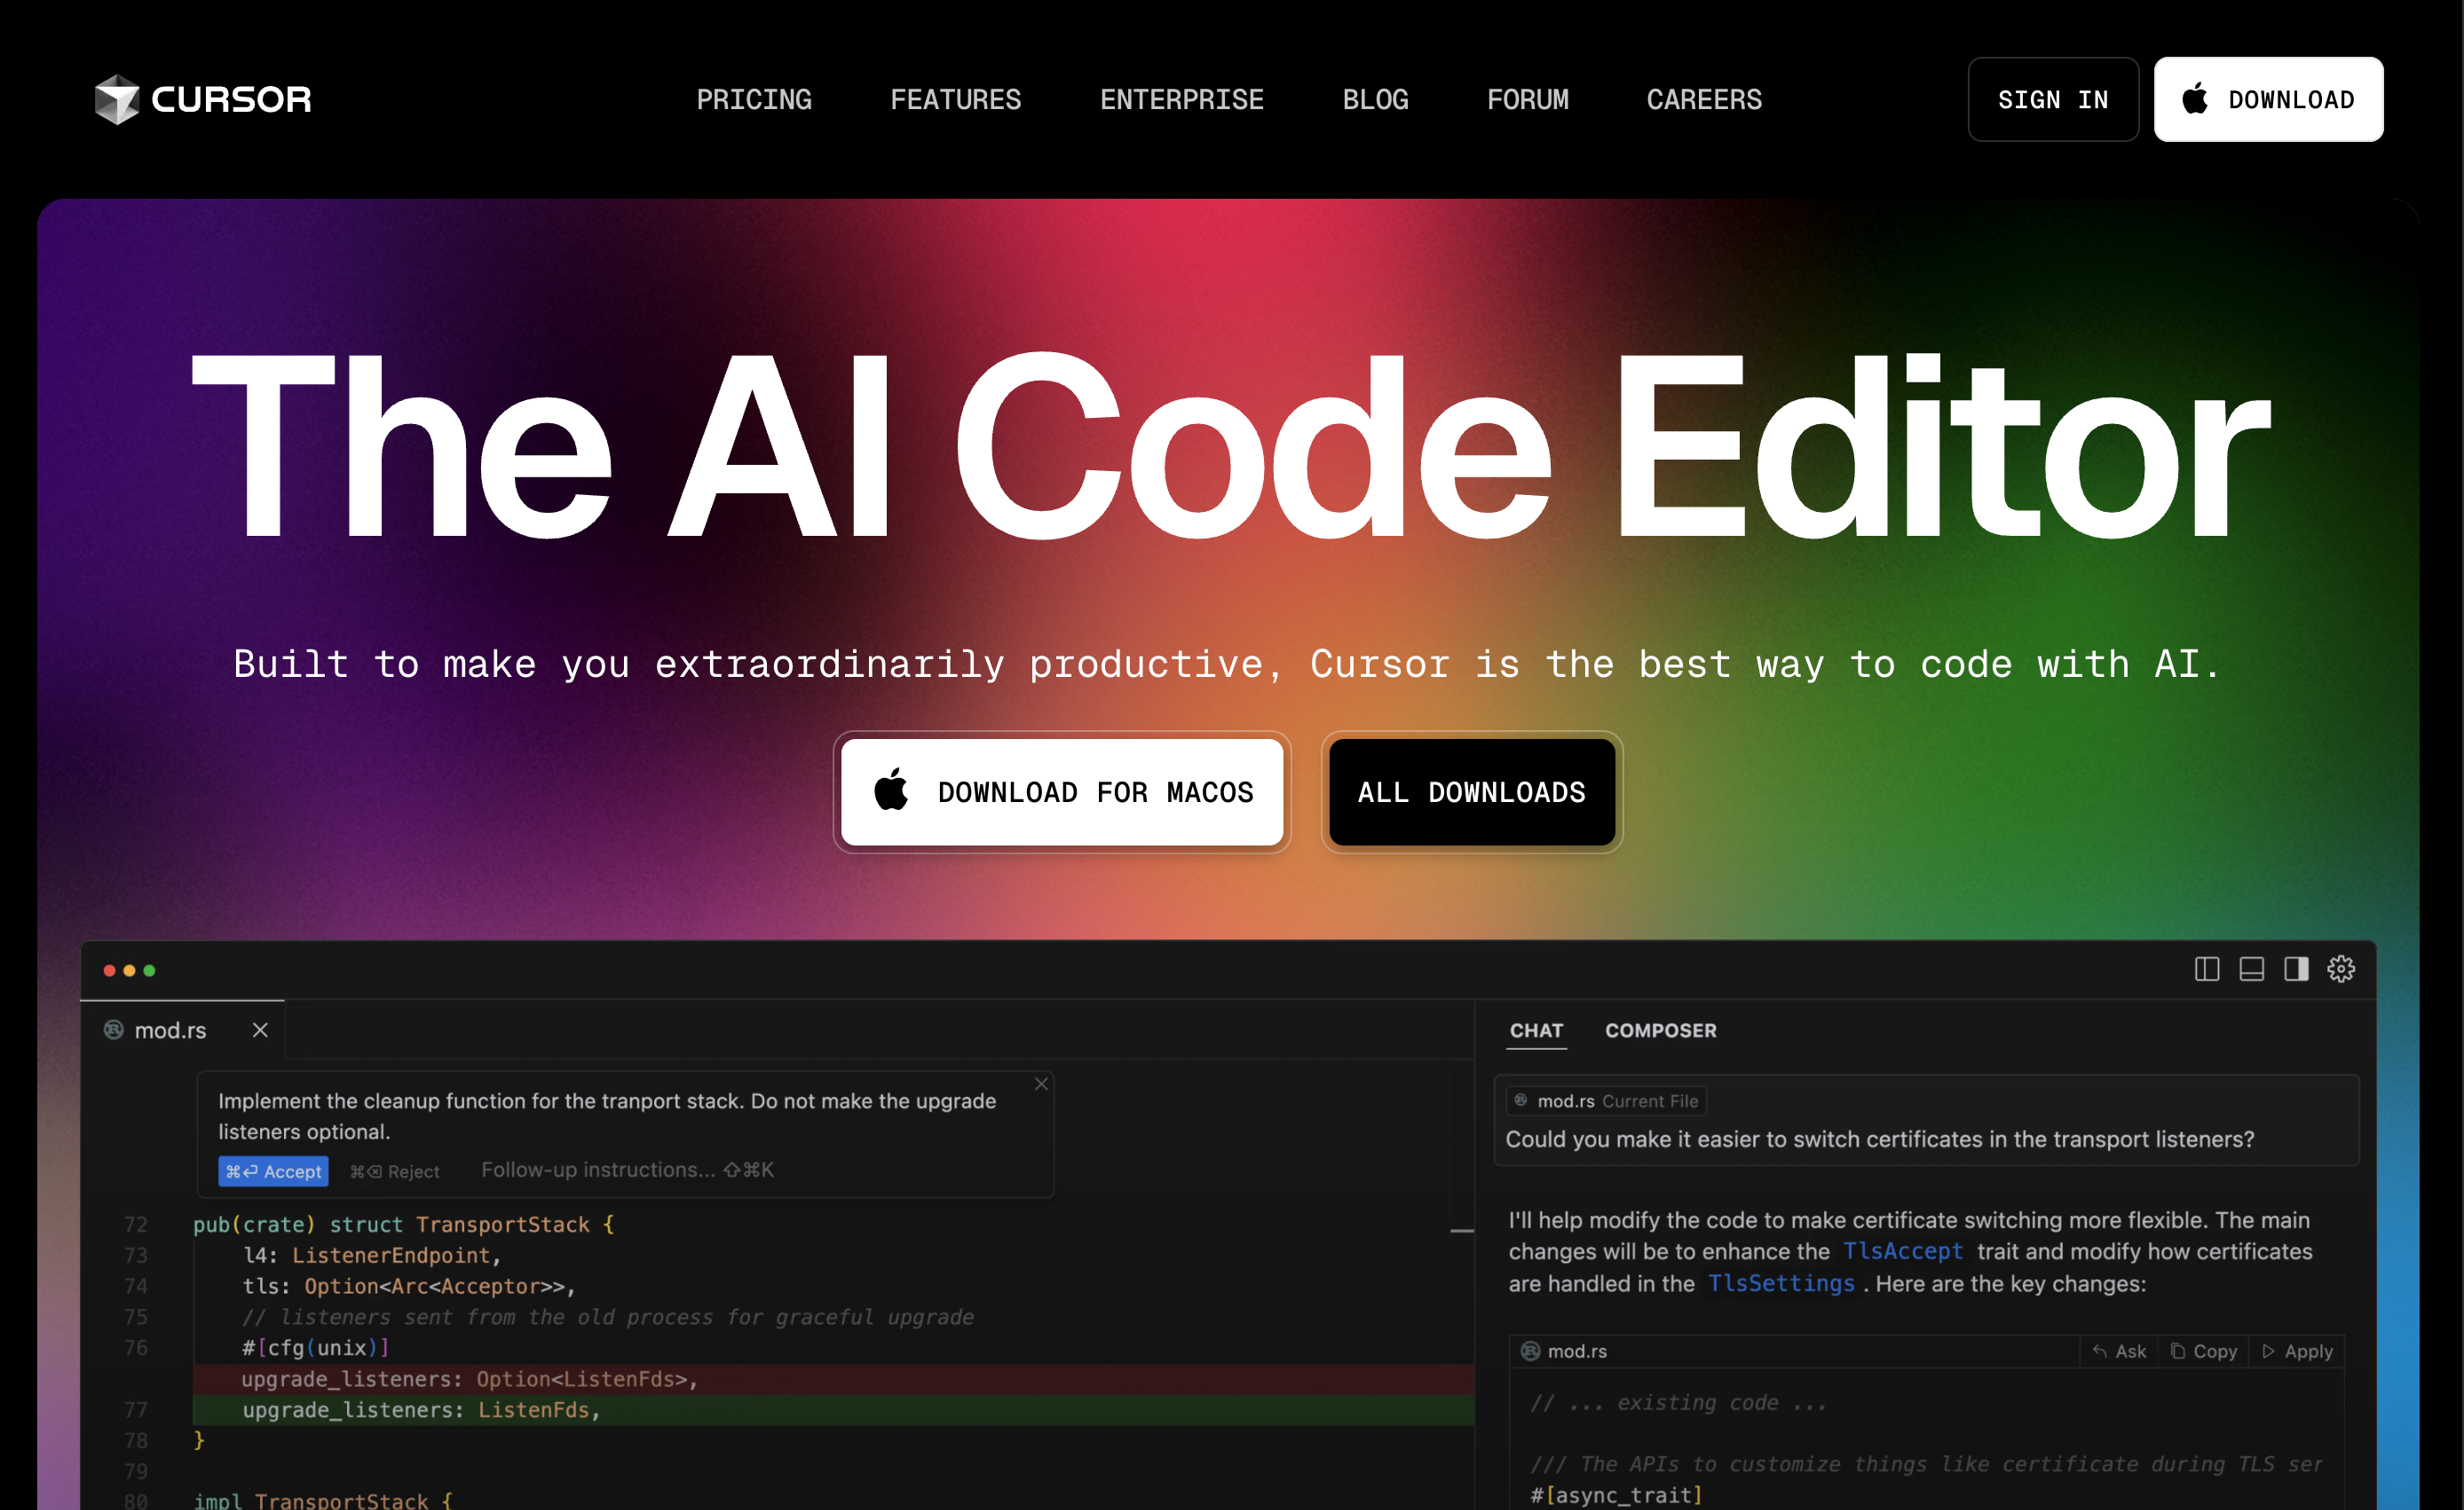Open editor settings gear icon

click(x=2341, y=968)
